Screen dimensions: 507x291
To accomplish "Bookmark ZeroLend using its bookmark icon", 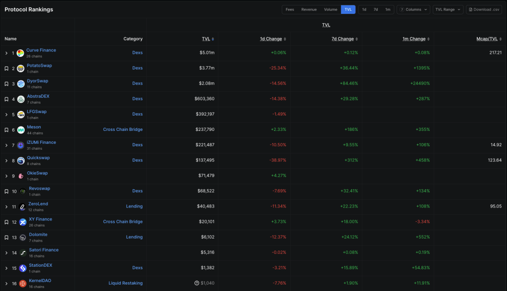I will pyautogui.click(x=6, y=207).
